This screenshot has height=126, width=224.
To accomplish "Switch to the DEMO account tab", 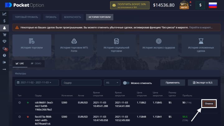I will tap(36, 63).
